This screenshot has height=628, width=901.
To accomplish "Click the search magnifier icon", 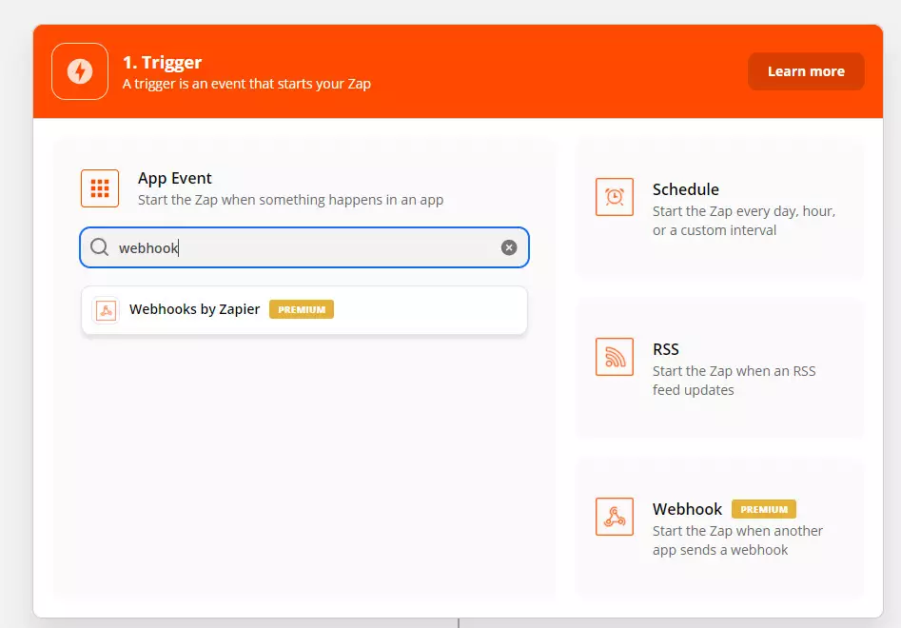I will point(99,246).
